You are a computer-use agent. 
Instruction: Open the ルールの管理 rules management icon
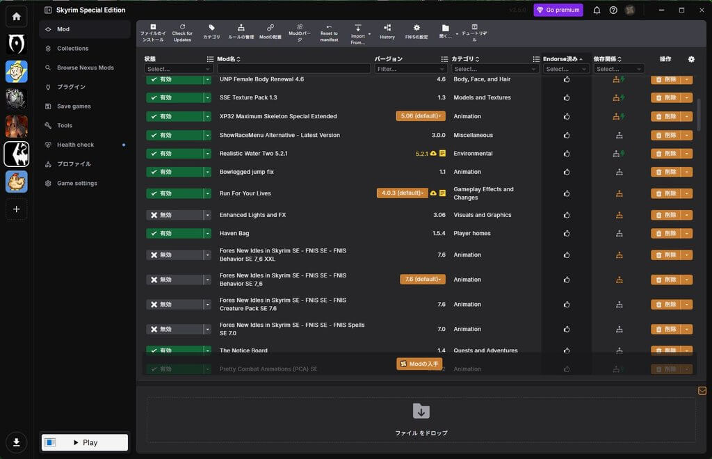pos(241,28)
